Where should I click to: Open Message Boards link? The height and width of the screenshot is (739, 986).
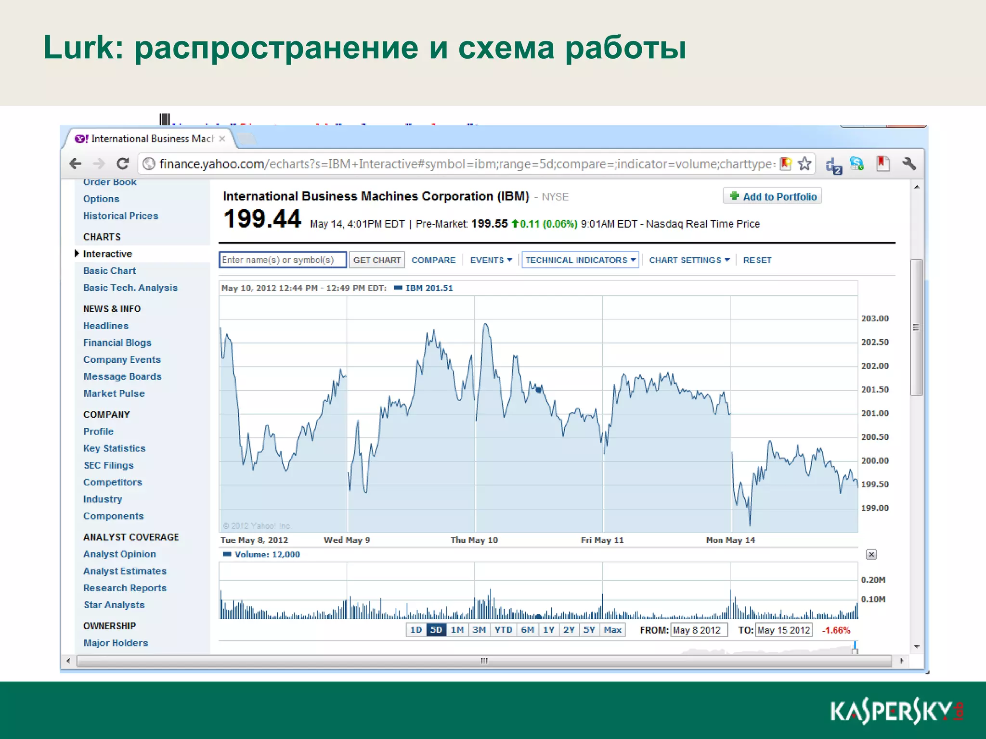pos(123,376)
